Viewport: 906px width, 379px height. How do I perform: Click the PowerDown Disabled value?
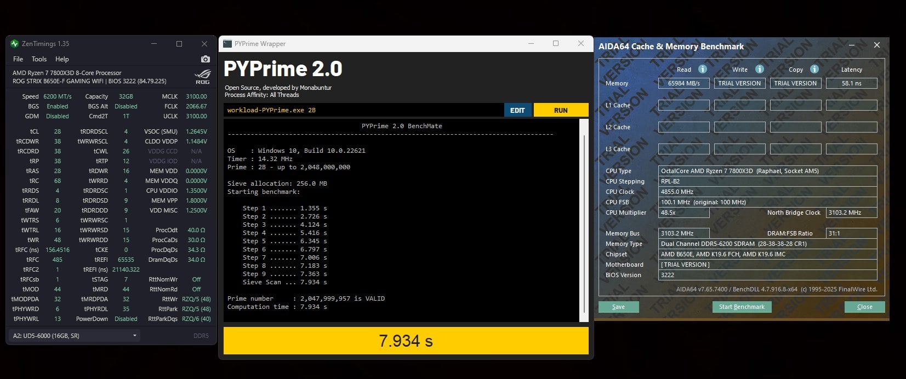126,319
